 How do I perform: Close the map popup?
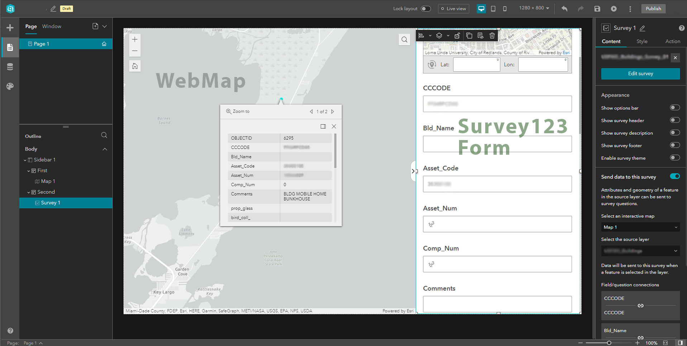(x=334, y=126)
